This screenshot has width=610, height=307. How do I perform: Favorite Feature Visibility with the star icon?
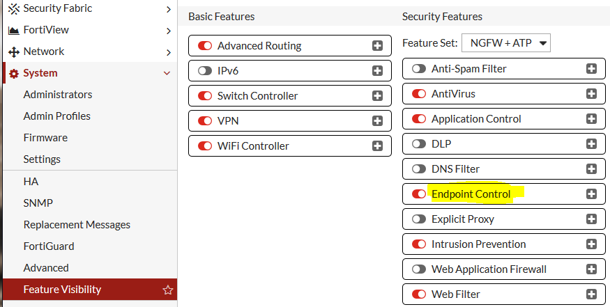point(167,290)
